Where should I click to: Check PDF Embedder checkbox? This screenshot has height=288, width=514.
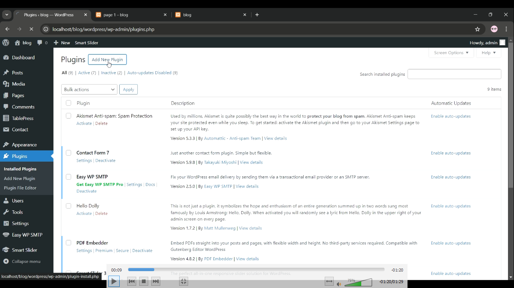pyautogui.click(x=68, y=243)
